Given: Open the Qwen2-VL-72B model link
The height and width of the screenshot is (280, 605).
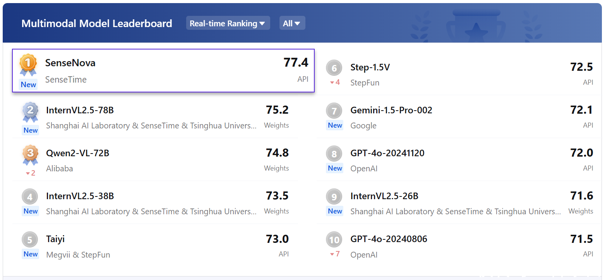Looking at the screenshot, I should coord(77,153).
